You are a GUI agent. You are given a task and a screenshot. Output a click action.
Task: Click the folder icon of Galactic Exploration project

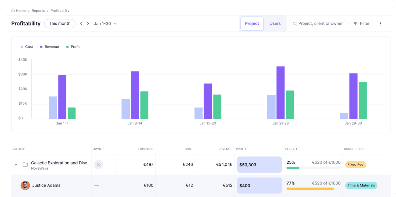[x=25, y=165]
